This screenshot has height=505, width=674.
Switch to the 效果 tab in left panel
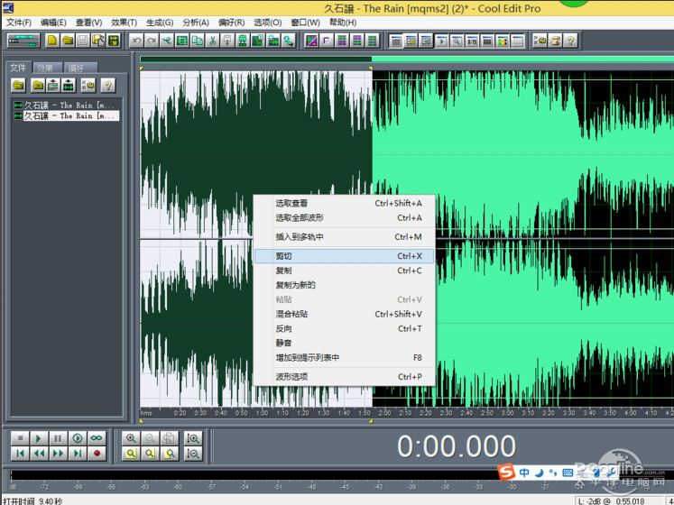(x=45, y=68)
